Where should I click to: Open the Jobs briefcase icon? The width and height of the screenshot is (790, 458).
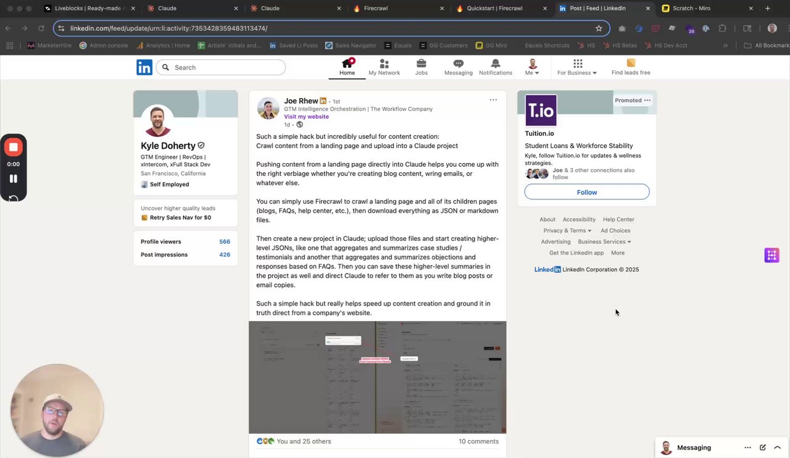(x=421, y=64)
